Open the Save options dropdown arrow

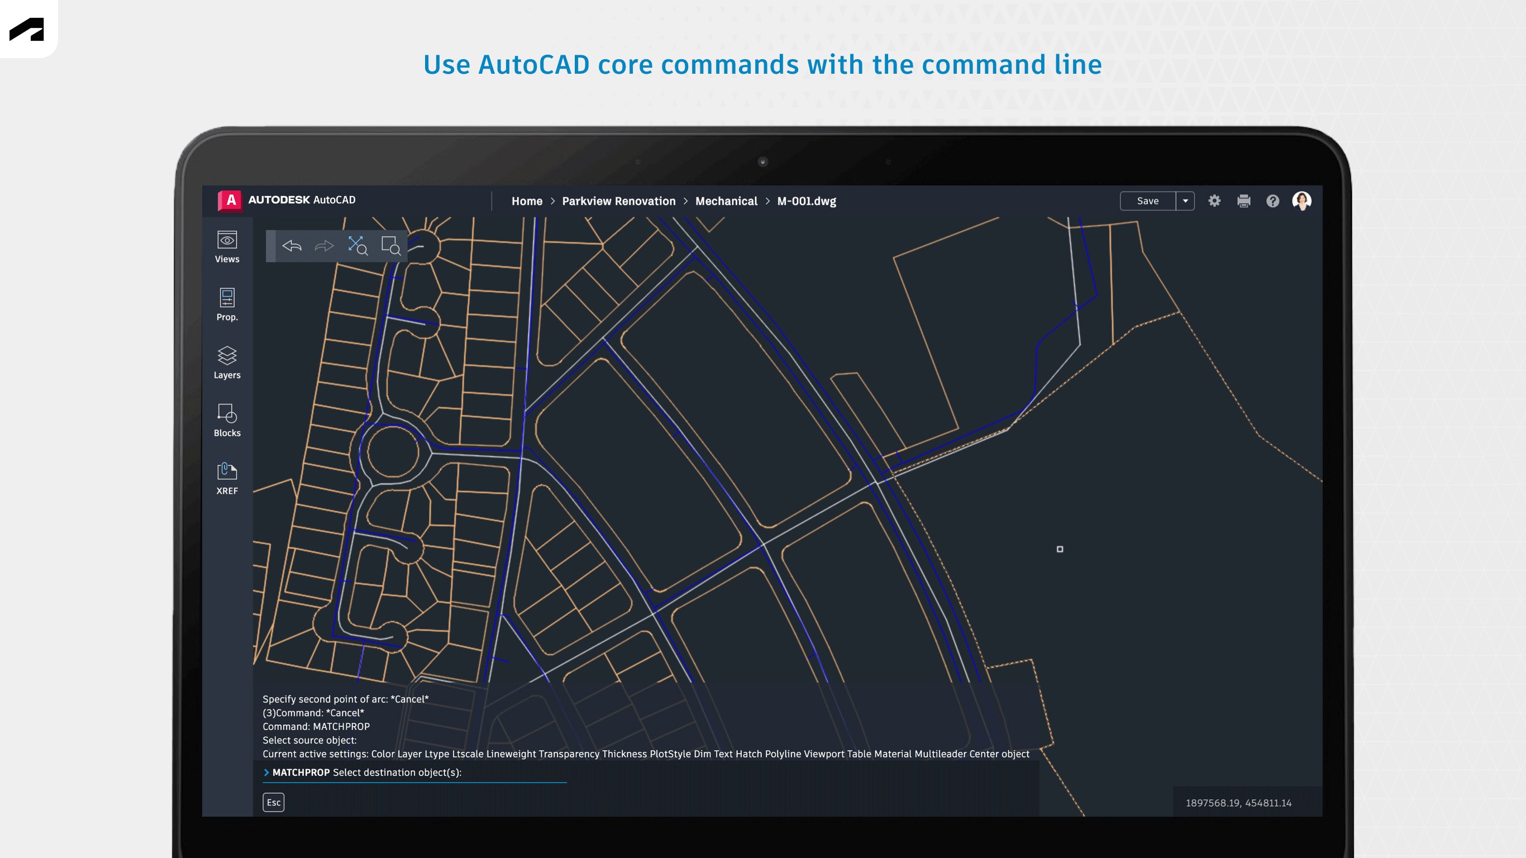pos(1185,201)
